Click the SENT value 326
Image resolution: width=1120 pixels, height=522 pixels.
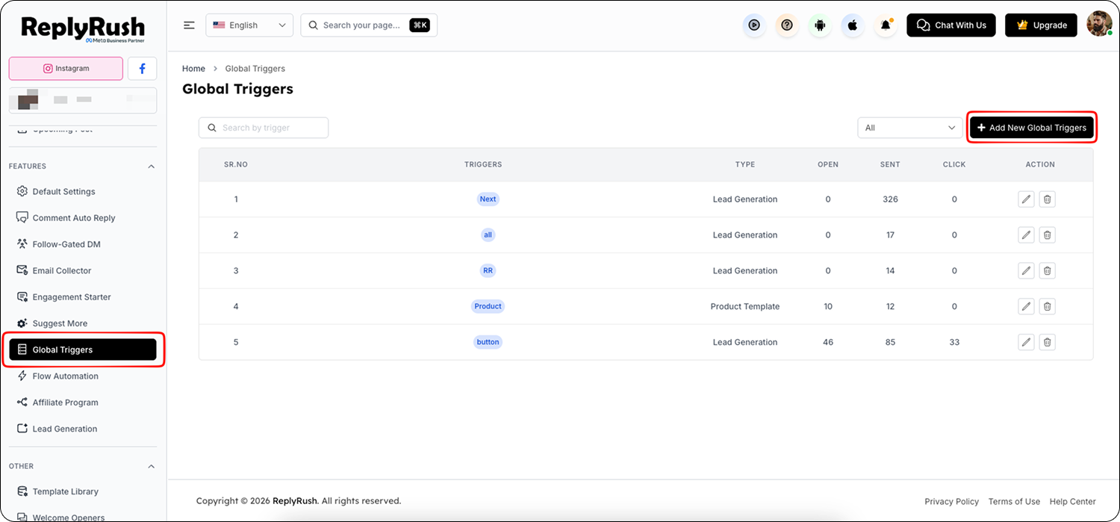(x=890, y=199)
